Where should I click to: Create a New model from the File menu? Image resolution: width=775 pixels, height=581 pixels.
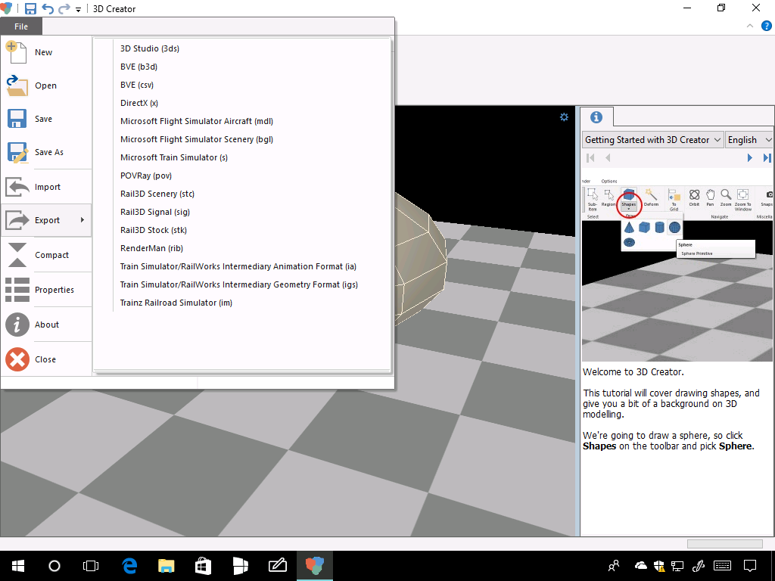[x=46, y=52]
